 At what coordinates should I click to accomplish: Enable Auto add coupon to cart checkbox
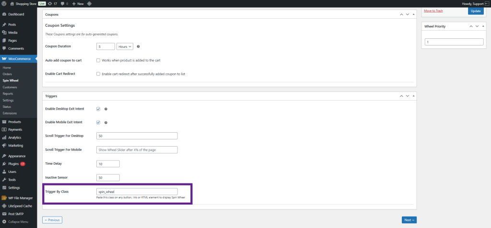click(x=98, y=60)
